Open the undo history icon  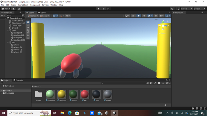click(172, 9)
